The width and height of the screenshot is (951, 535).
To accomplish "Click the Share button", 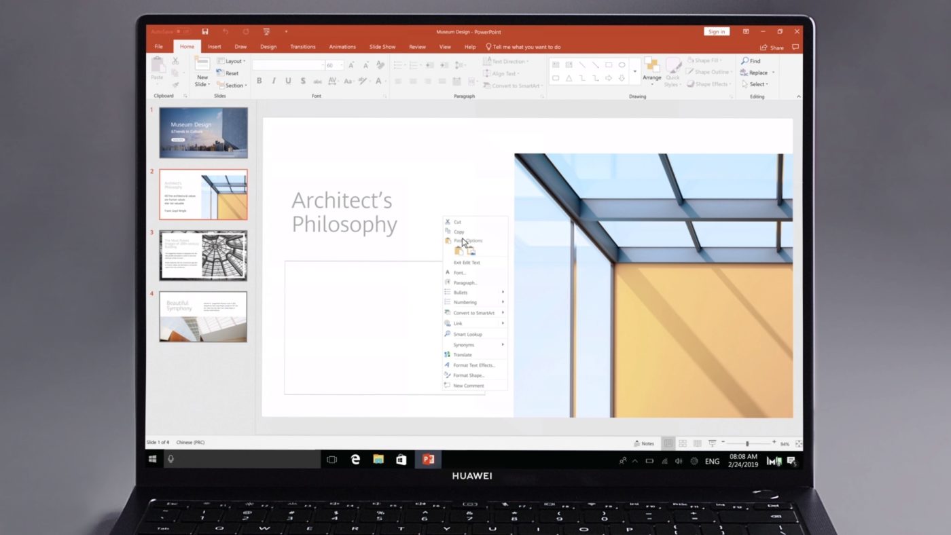I will pyautogui.click(x=772, y=48).
